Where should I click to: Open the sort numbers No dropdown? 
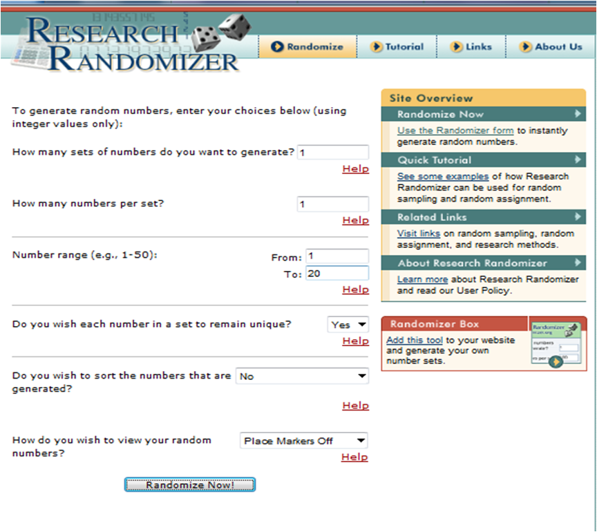[303, 377]
